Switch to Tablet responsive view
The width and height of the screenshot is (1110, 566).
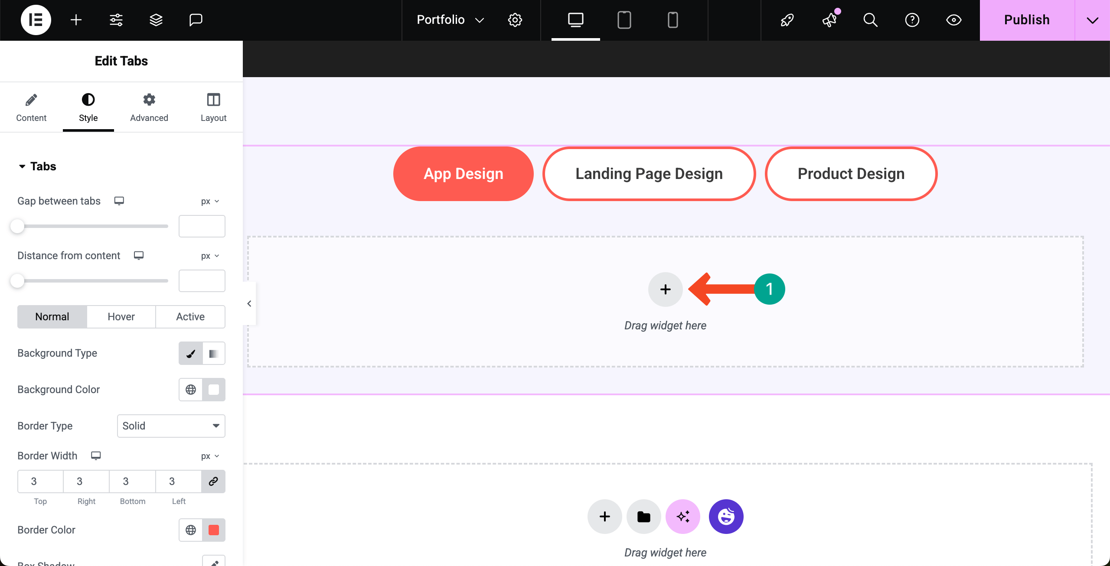(x=624, y=20)
